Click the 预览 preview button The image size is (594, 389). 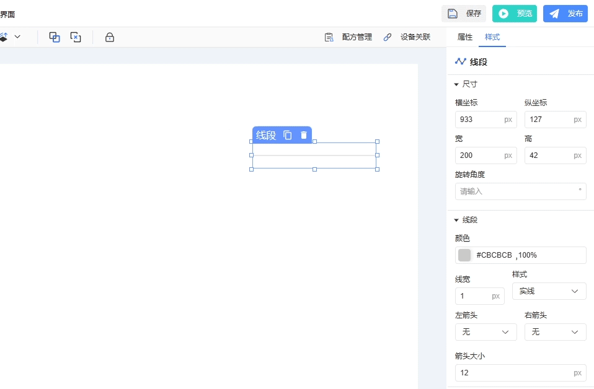coord(515,14)
